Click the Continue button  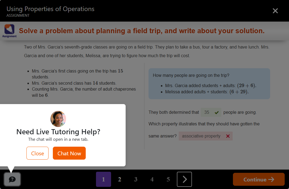tap(259, 179)
